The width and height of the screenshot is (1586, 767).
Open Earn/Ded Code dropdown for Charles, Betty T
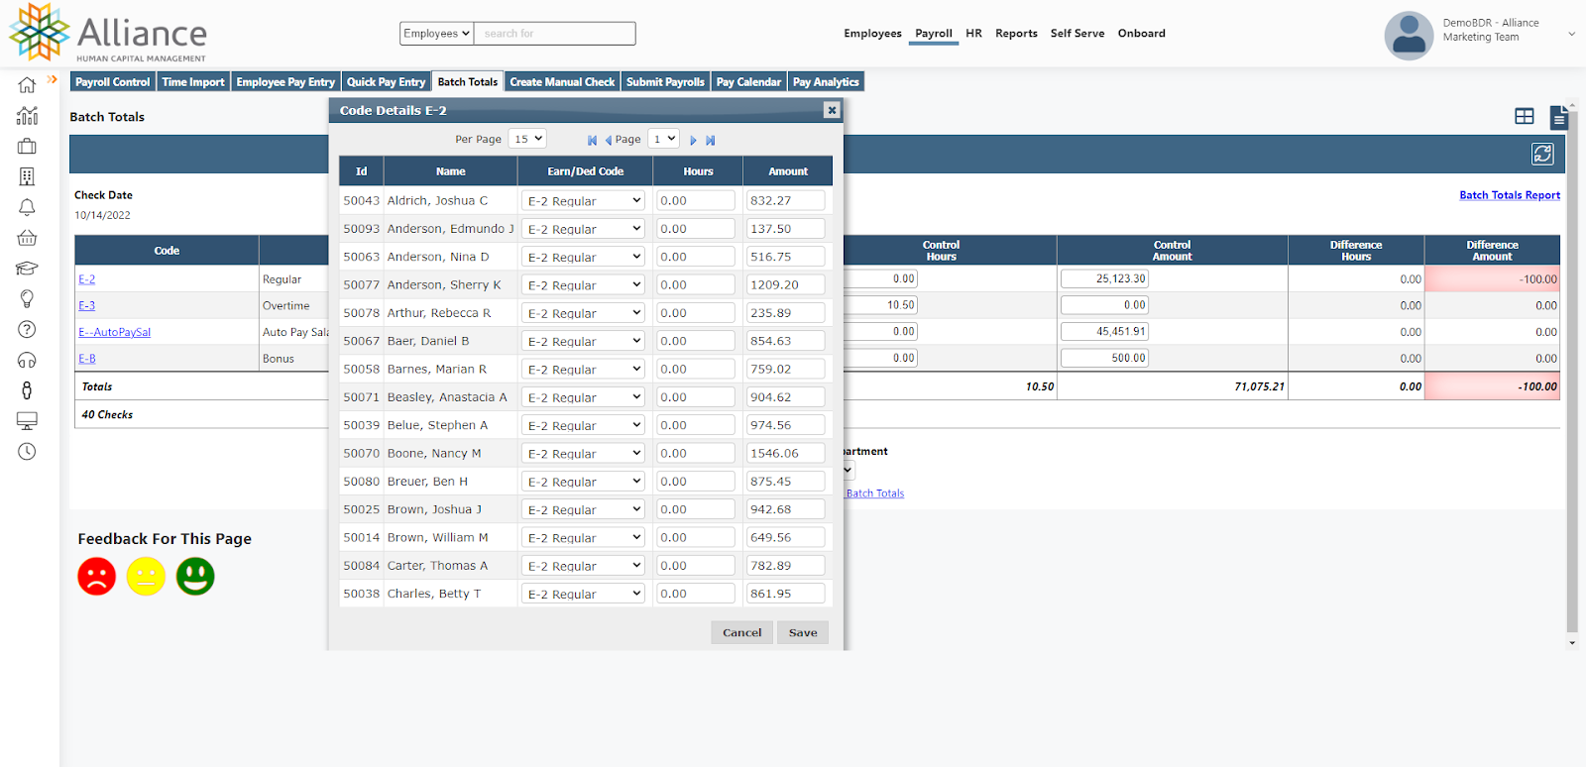[x=583, y=594]
